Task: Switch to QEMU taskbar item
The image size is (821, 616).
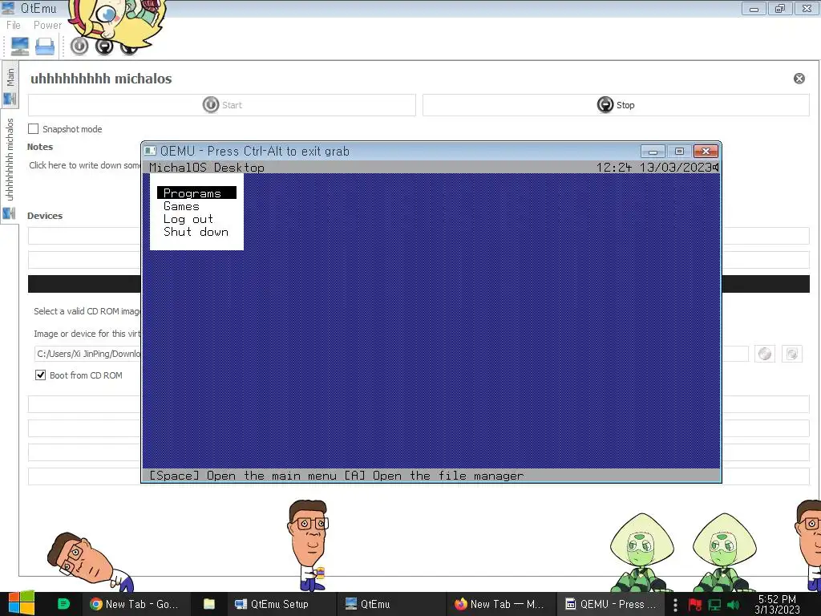Action: [x=610, y=604]
